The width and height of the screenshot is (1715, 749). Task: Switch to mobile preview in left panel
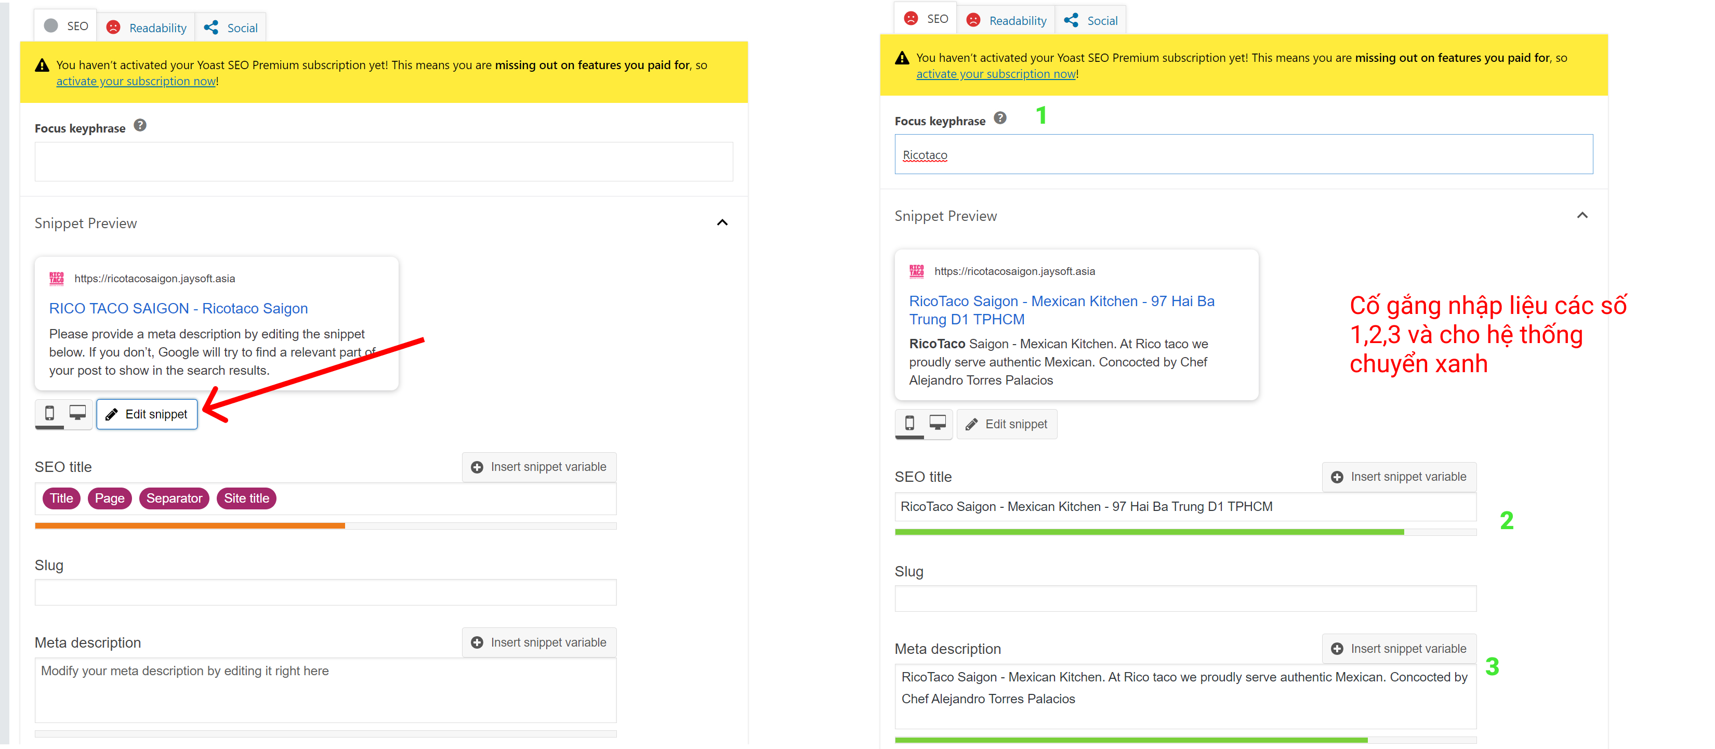pos(49,413)
